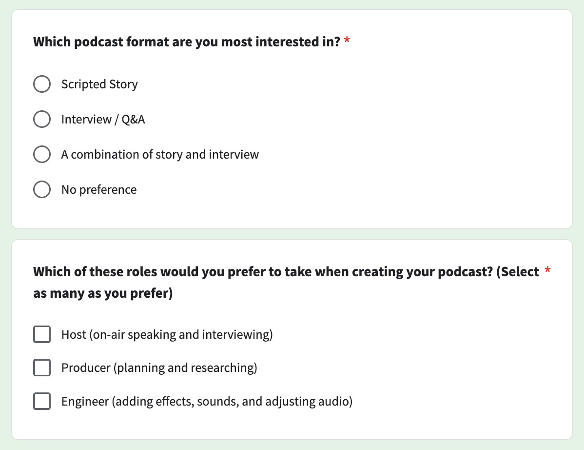Click "A combination of story and interview" text
584x450 pixels.
coord(160,154)
